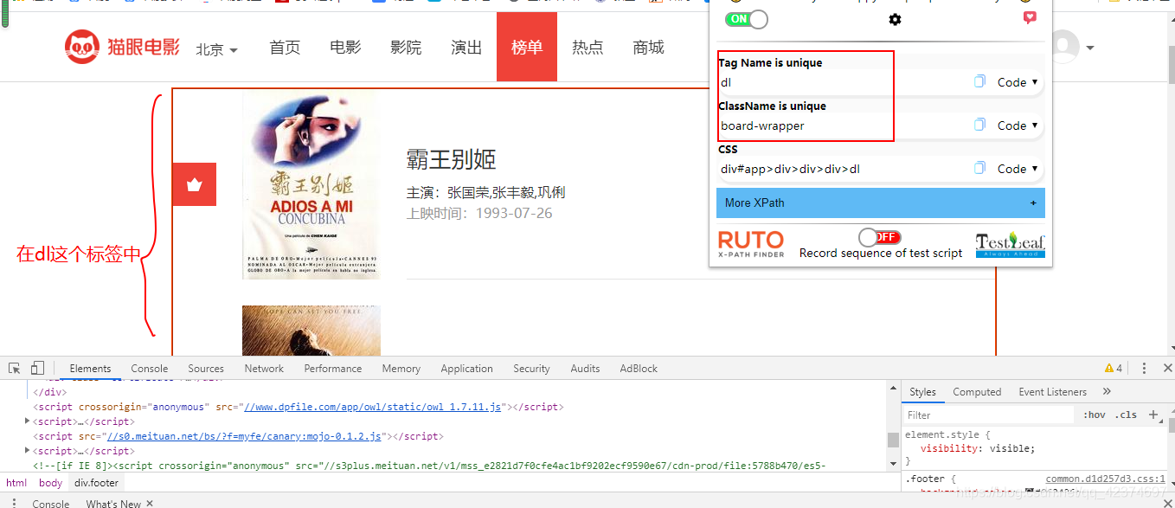The width and height of the screenshot is (1175, 508).
Task: Open the mojo-0.1.2.js script link
Action: 245,436
